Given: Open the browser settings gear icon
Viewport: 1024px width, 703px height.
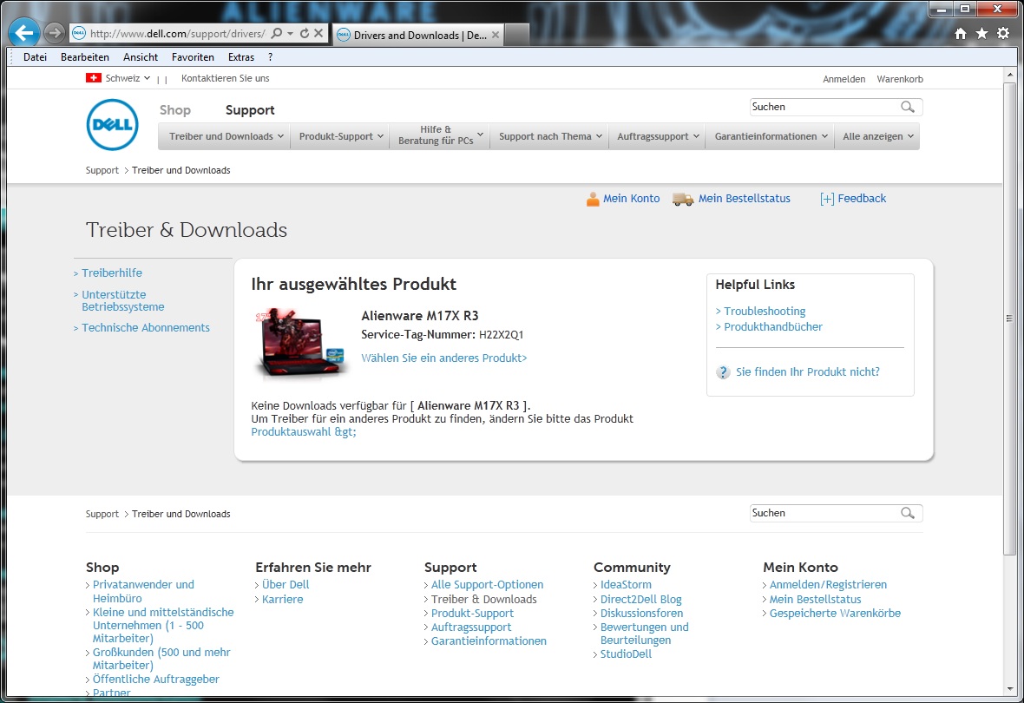Looking at the screenshot, I should pos(1003,34).
